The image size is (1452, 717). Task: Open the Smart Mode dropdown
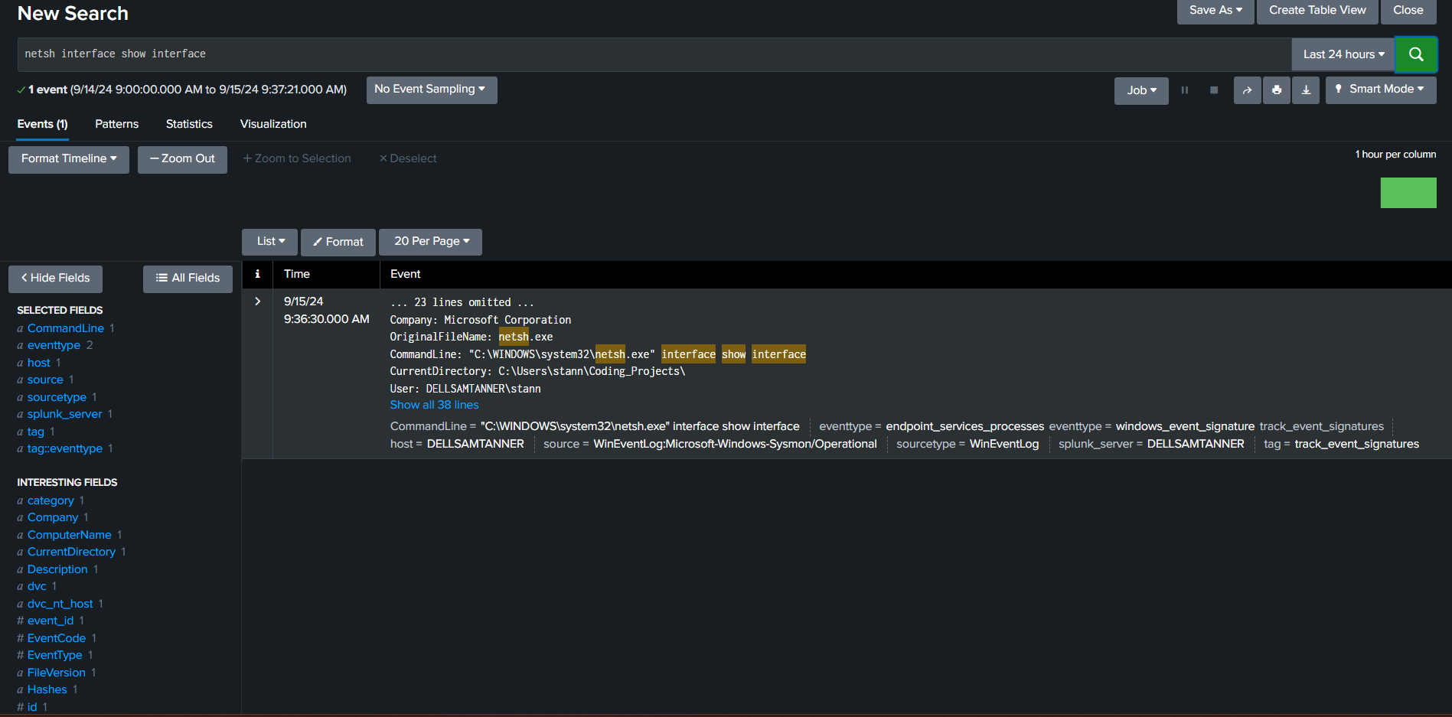pos(1380,90)
